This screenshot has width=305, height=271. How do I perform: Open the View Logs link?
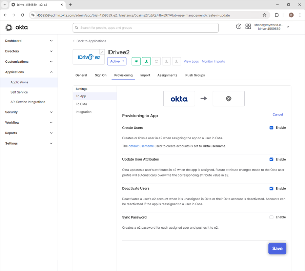(x=191, y=61)
